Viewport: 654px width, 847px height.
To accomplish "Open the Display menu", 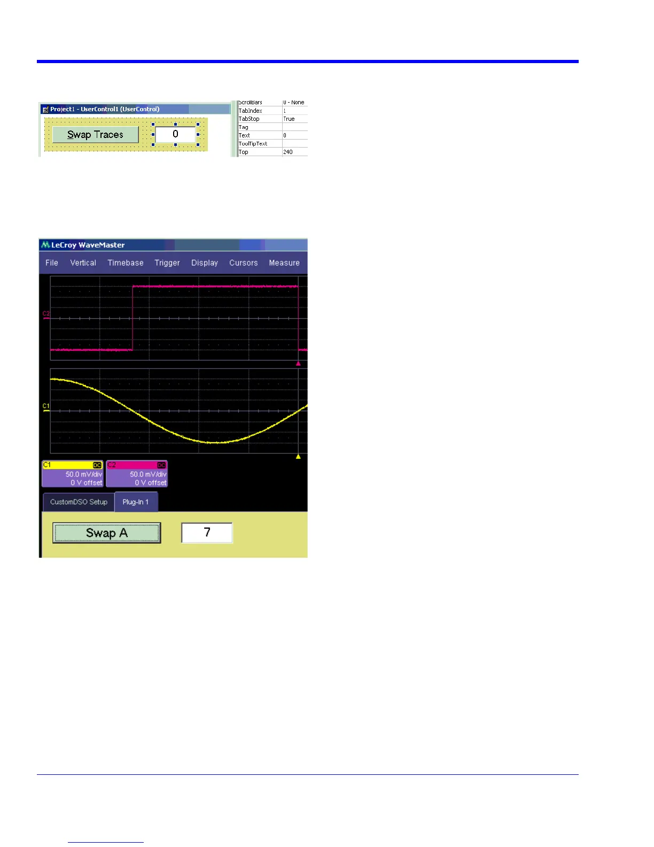I will pos(205,263).
